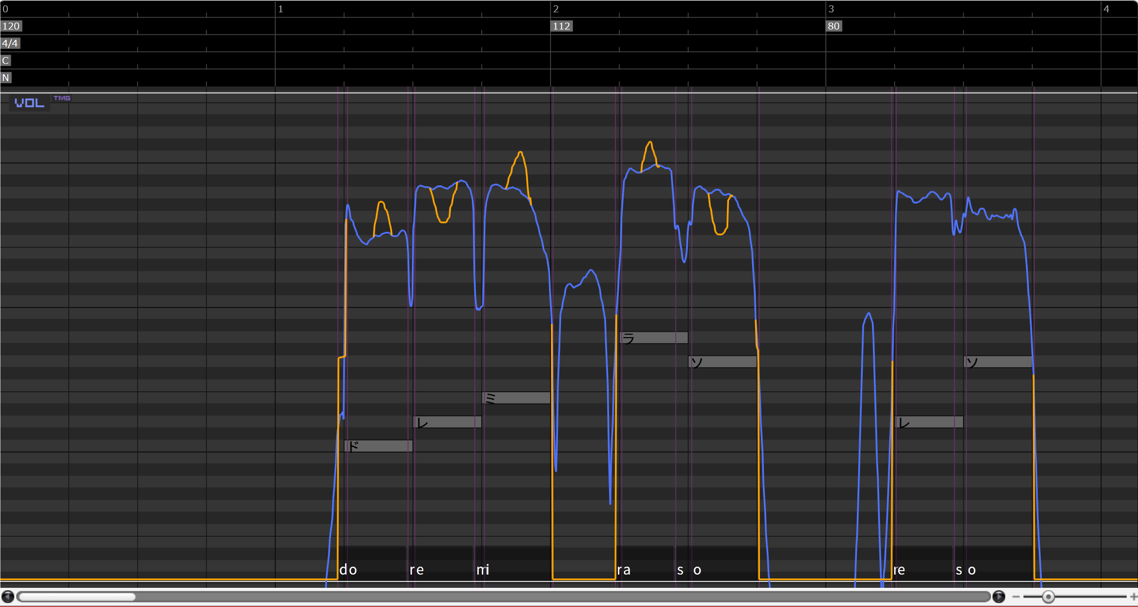Select the ド note block

coord(378,446)
